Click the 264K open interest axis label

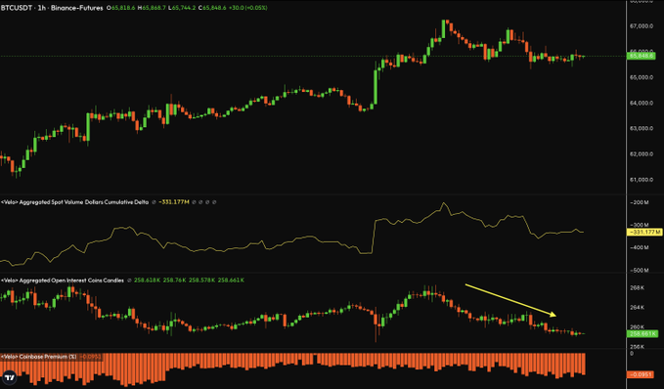[x=637, y=307]
